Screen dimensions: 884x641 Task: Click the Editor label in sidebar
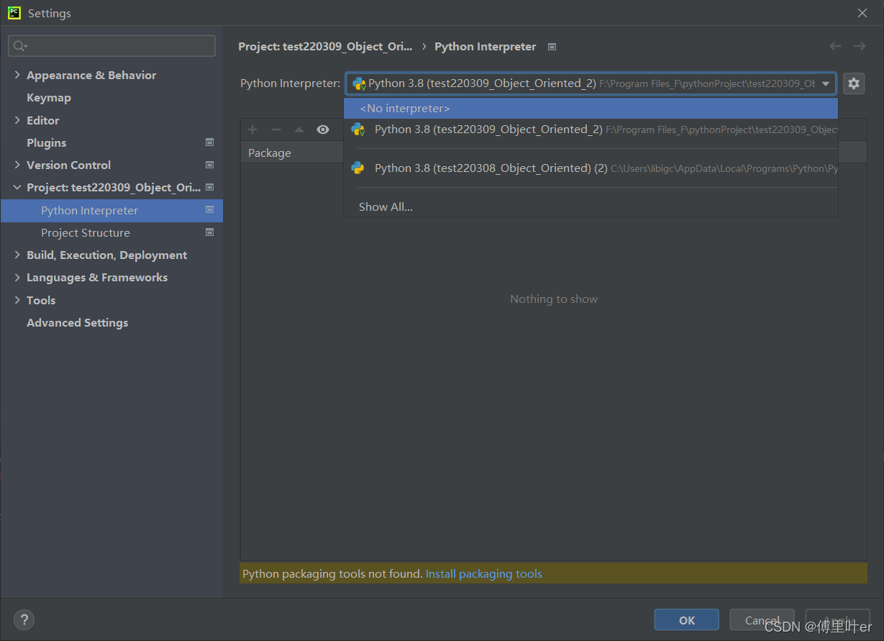pyautogui.click(x=42, y=120)
